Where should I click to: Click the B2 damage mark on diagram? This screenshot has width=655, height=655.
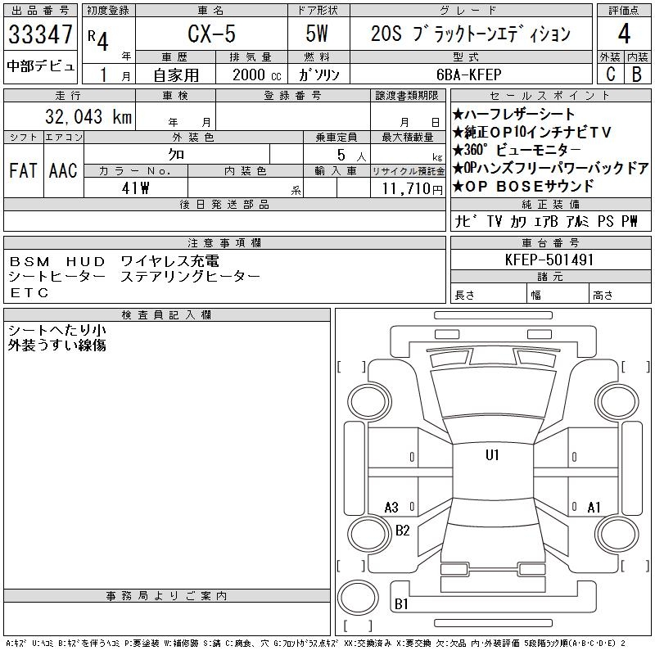[x=402, y=531]
